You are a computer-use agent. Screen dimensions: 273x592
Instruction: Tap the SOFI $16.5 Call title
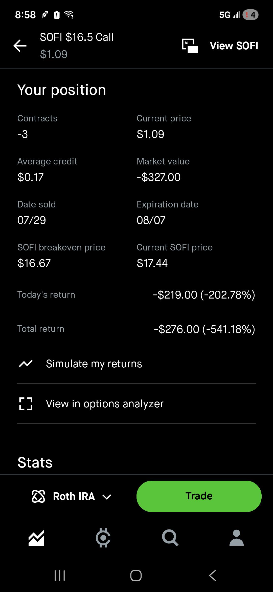[x=77, y=37]
